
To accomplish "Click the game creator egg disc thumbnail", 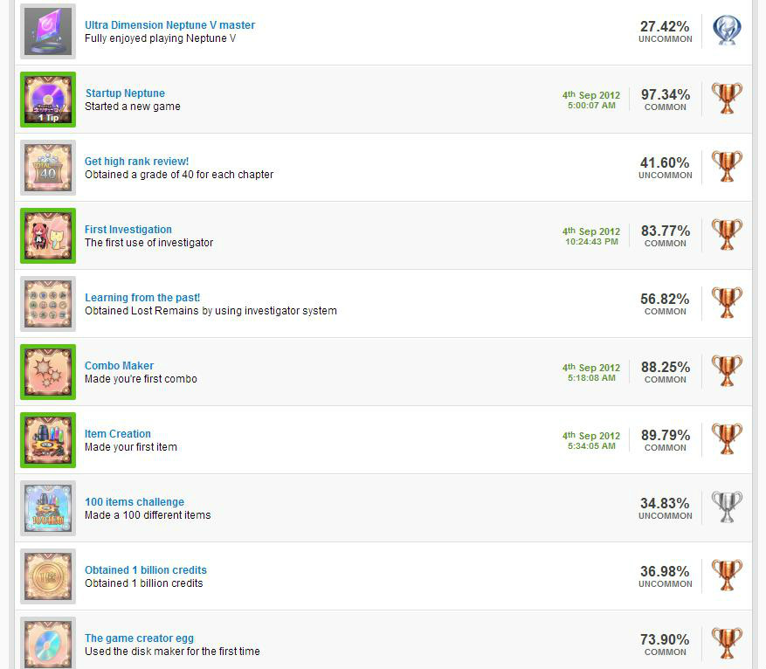I will 48,643.
